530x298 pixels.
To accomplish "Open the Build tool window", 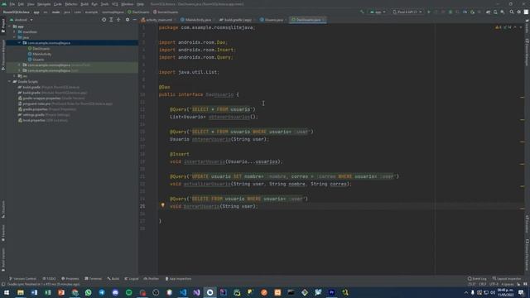I will [113, 279].
